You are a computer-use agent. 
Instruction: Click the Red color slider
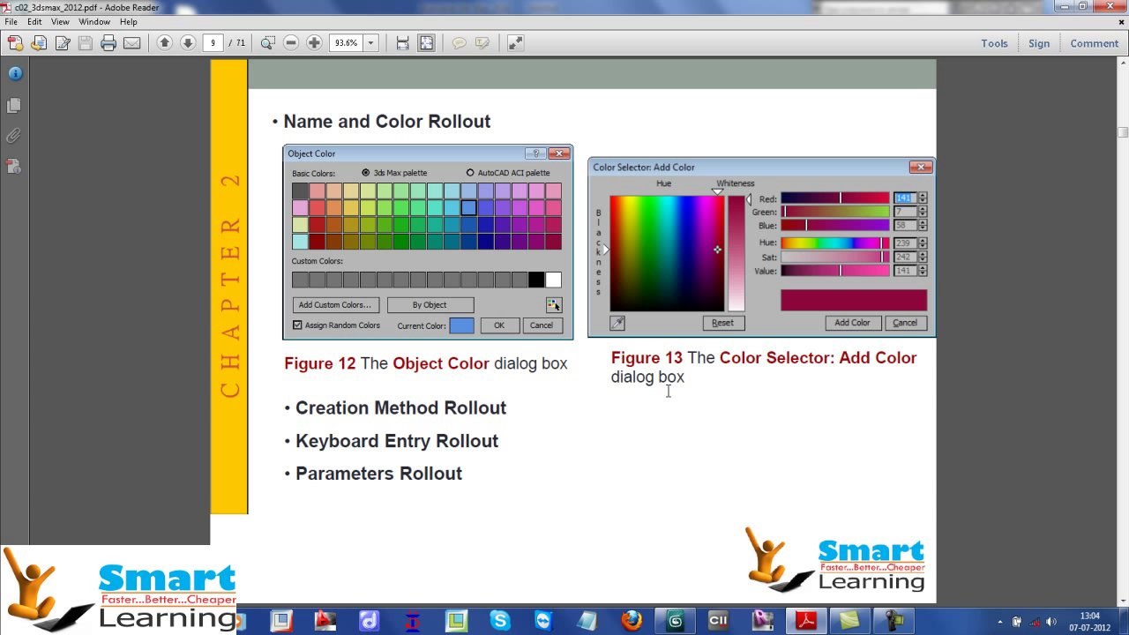834,198
